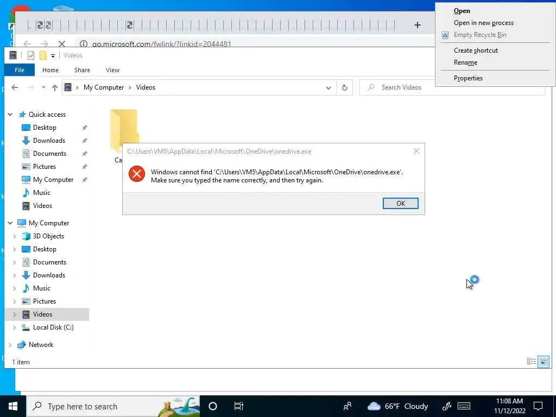This screenshot has height=417, width=556.
Task: Open the Home ribbon tab
Action: click(50, 70)
